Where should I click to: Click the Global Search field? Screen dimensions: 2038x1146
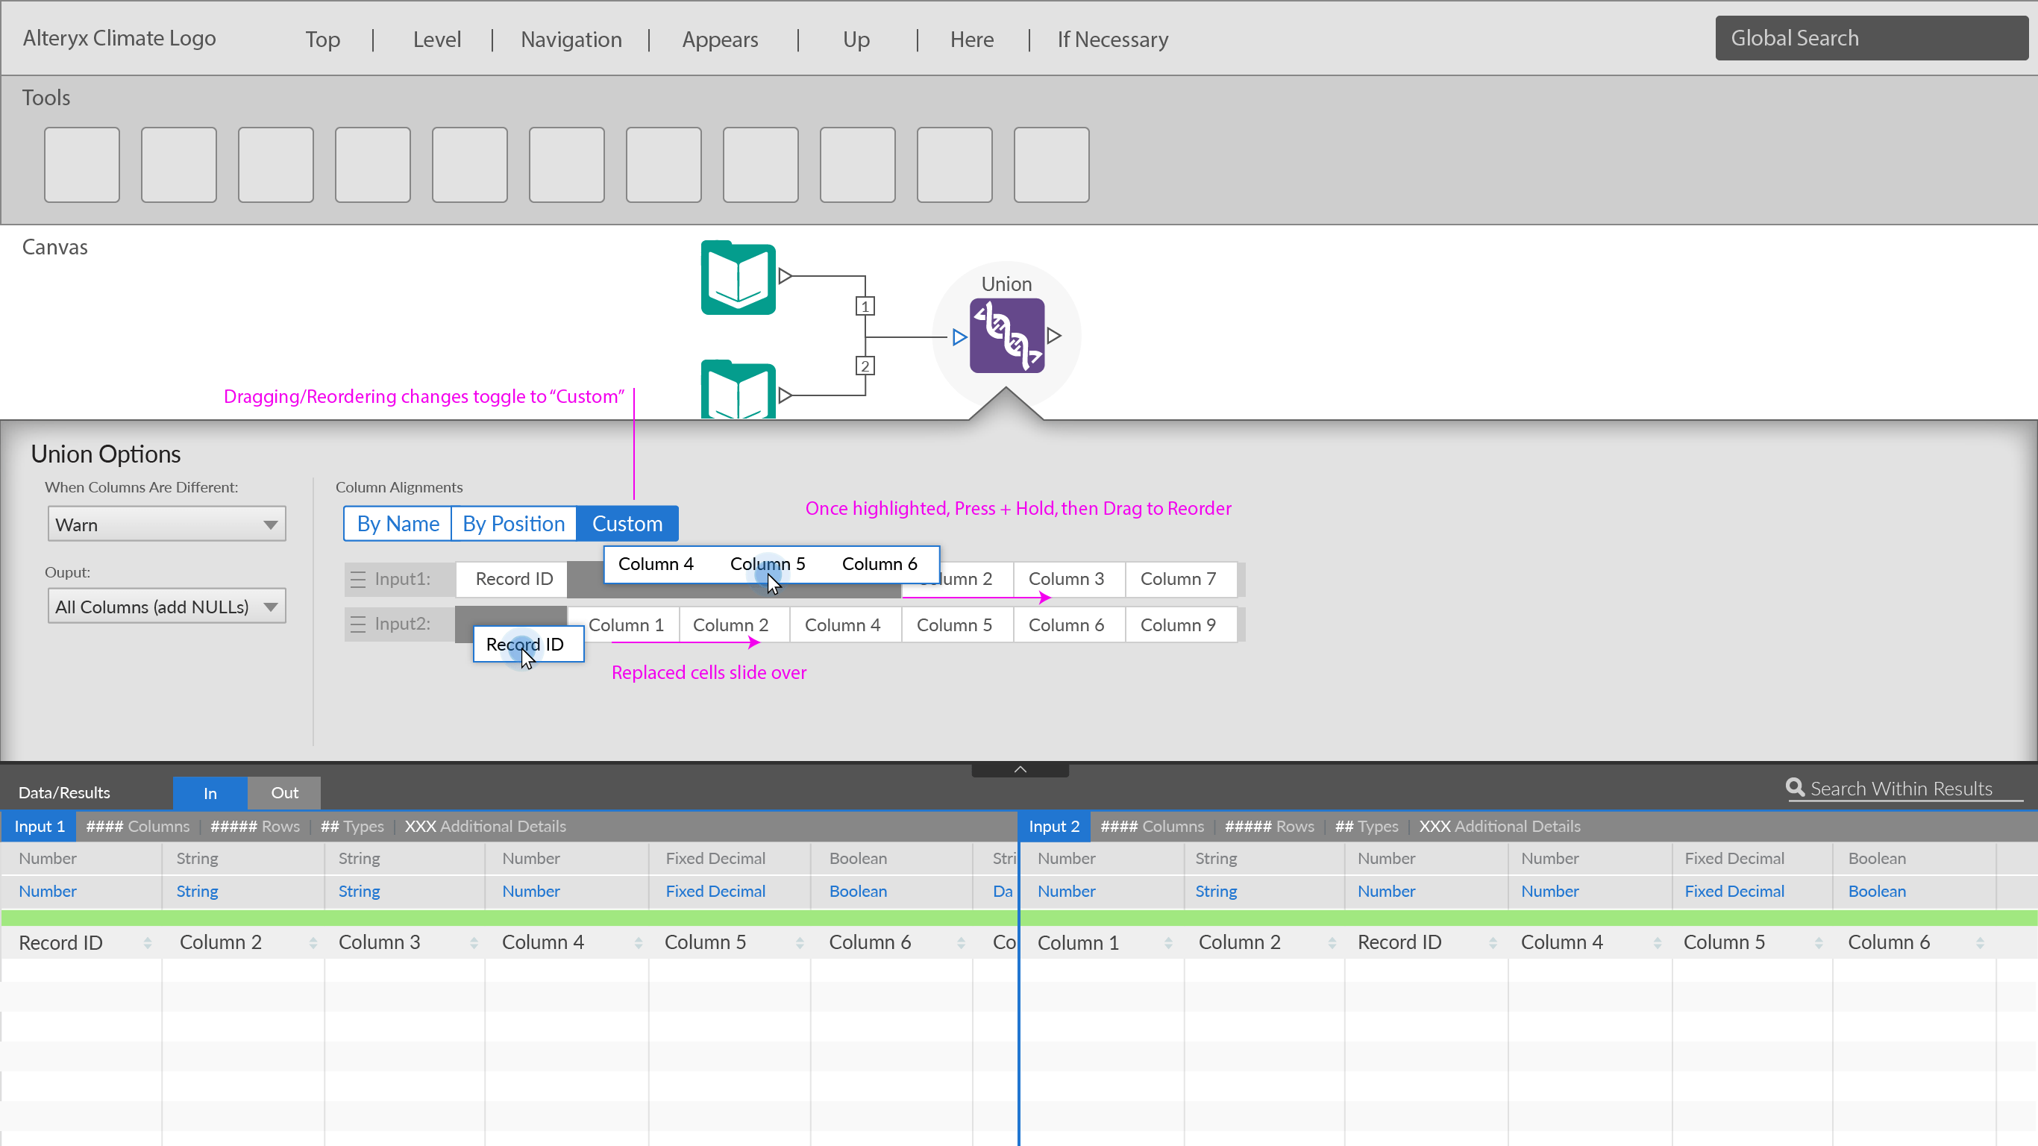tap(1870, 38)
